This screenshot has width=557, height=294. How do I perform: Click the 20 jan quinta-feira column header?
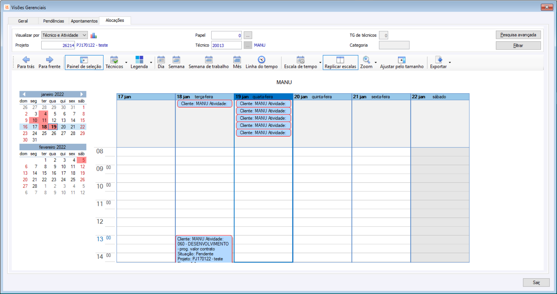coord(322,97)
